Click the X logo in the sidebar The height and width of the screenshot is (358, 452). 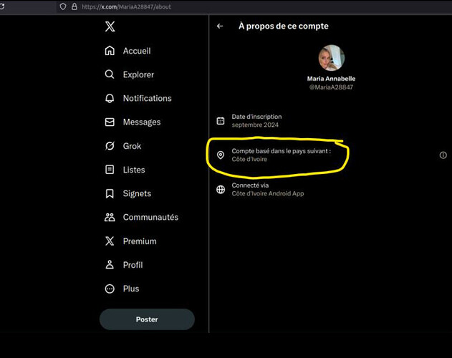[x=110, y=27]
